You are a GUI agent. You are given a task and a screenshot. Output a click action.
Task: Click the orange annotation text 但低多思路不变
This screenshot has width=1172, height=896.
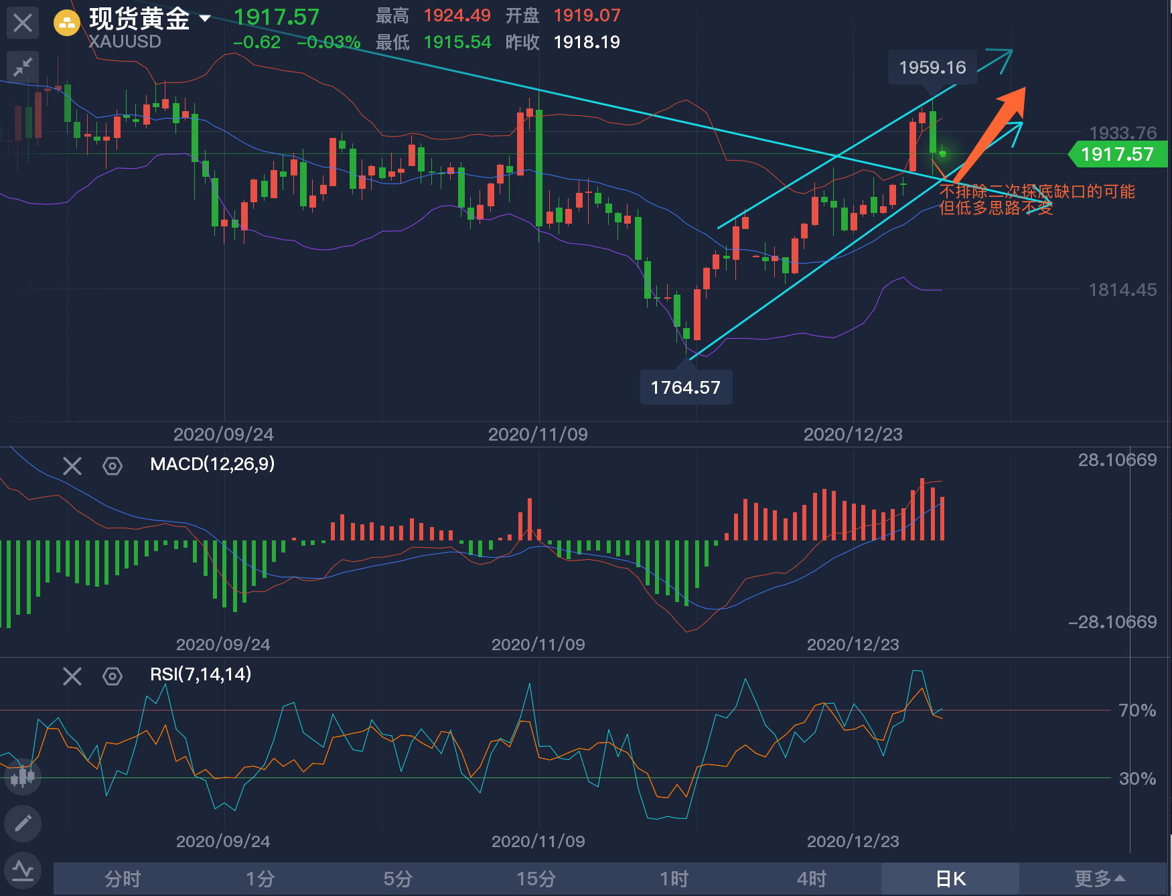coord(996,208)
